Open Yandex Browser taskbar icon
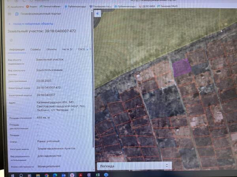The width and height of the screenshot is (237, 177). pyautogui.click(x=72, y=175)
